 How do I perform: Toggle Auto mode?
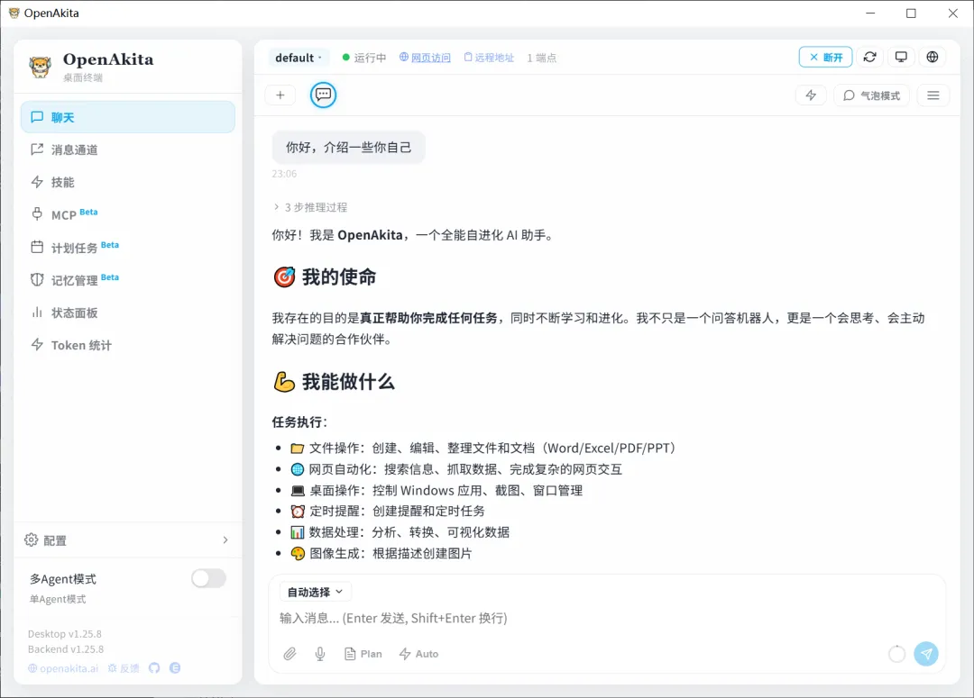pyautogui.click(x=418, y=653)
